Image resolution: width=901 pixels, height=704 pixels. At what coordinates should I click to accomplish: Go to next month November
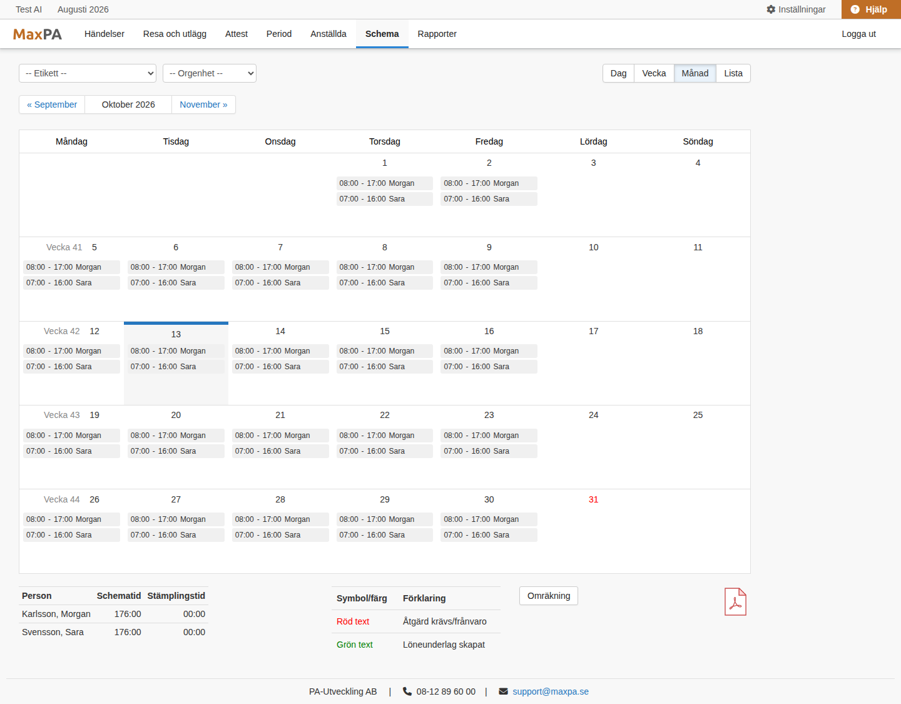203,105
